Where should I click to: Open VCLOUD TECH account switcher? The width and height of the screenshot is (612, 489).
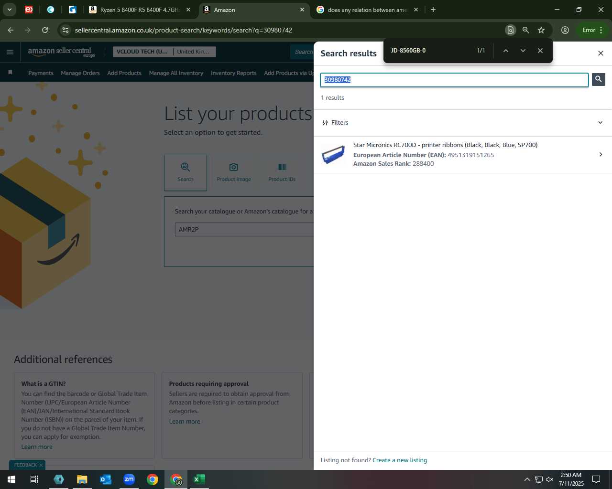164,52
